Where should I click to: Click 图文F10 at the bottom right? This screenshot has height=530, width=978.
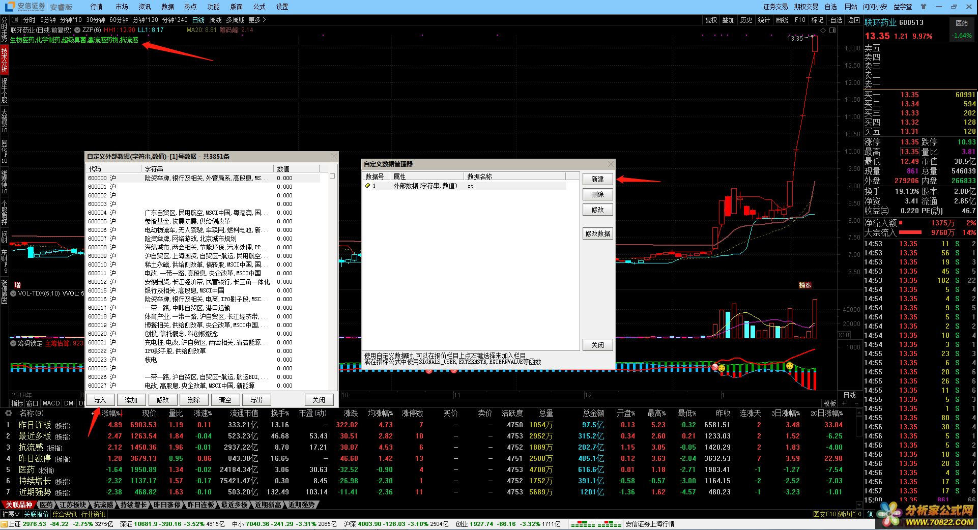824,514
